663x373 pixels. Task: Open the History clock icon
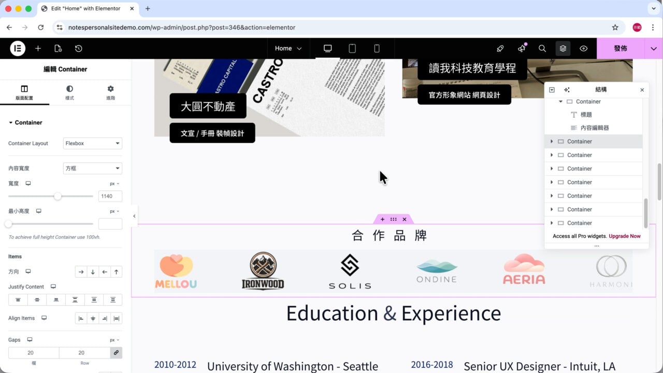[78, 48]
